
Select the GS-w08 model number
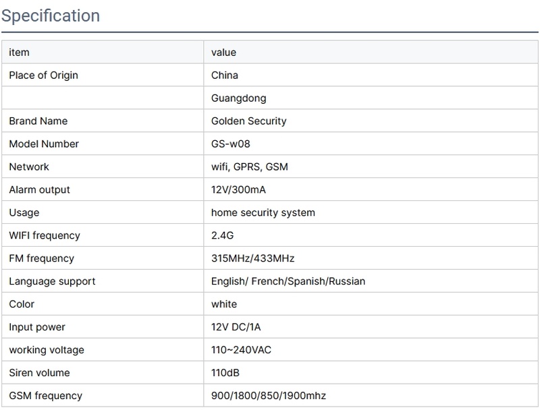click(x=230, y=144)
